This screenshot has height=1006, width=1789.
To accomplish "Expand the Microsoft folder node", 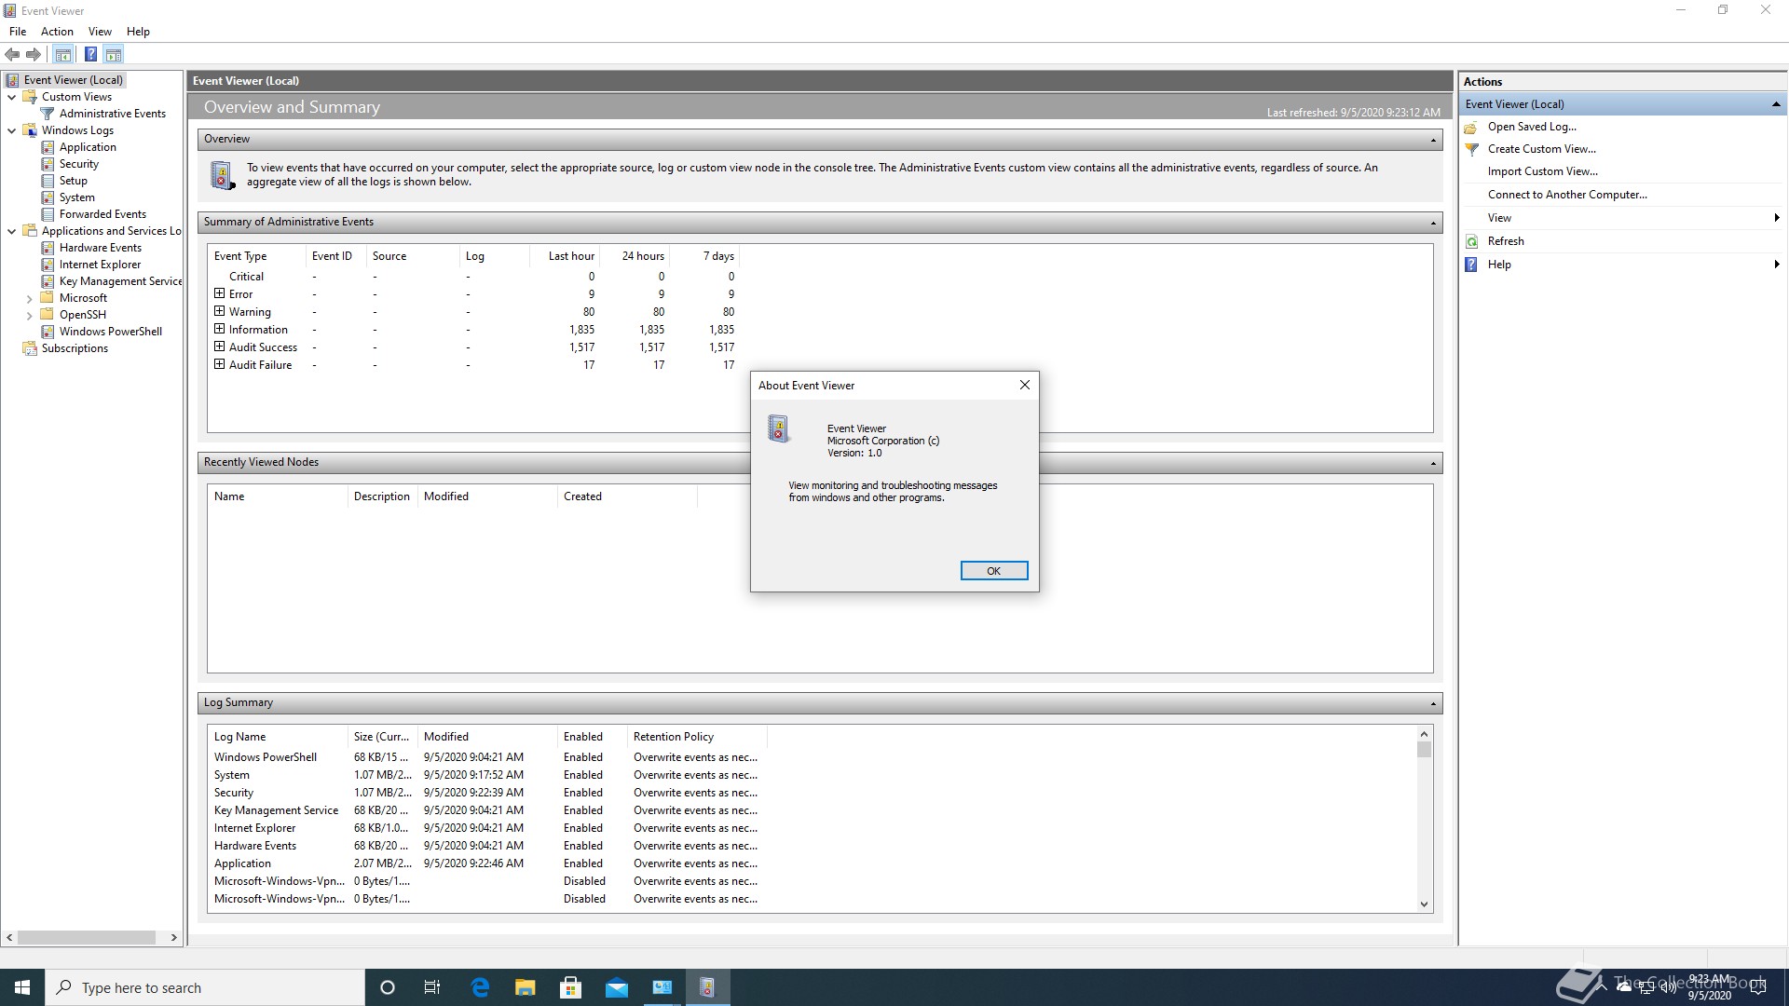I will point(29,299).
